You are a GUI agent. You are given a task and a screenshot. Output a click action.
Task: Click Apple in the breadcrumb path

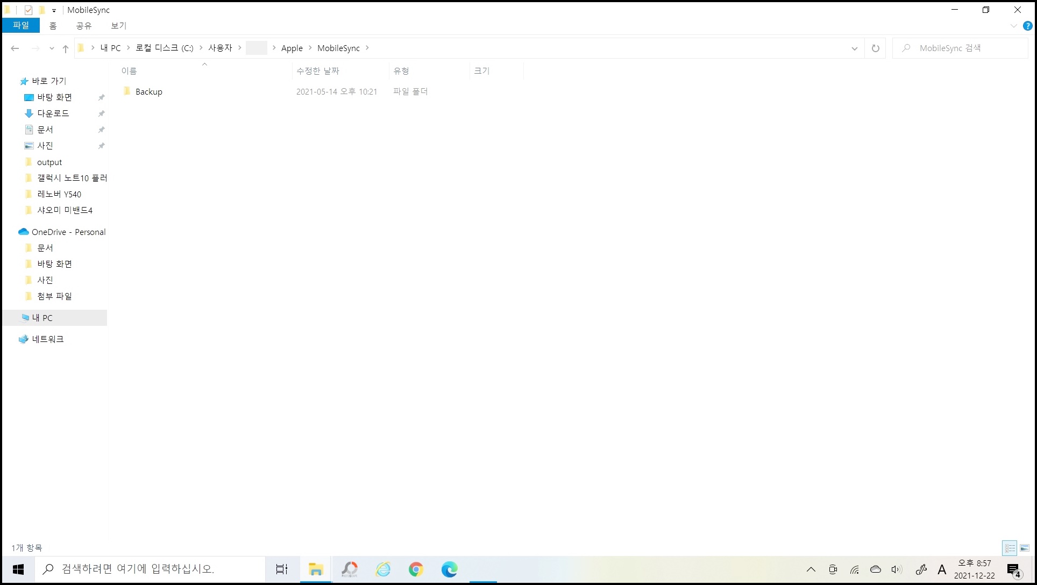(x=292, y=48)
